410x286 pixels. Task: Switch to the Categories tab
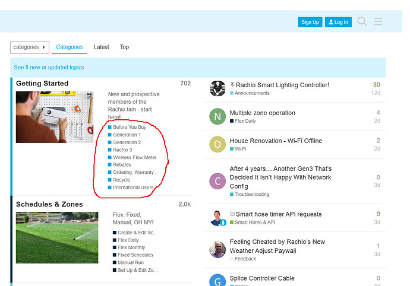click(70, 47)
